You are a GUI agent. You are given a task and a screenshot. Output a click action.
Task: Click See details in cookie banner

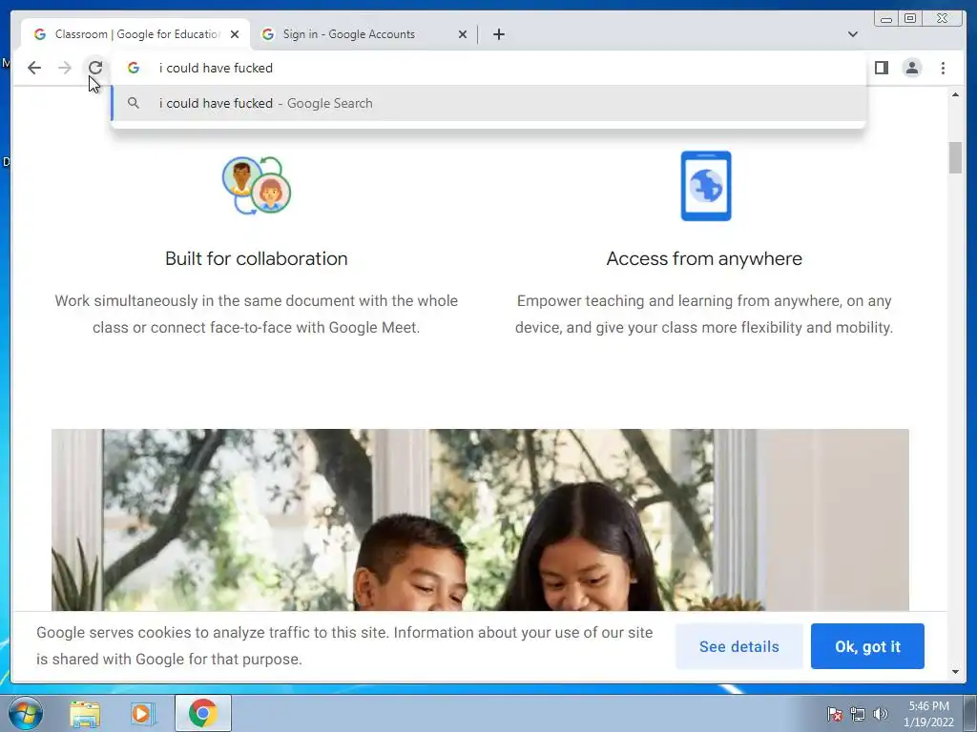739,647
